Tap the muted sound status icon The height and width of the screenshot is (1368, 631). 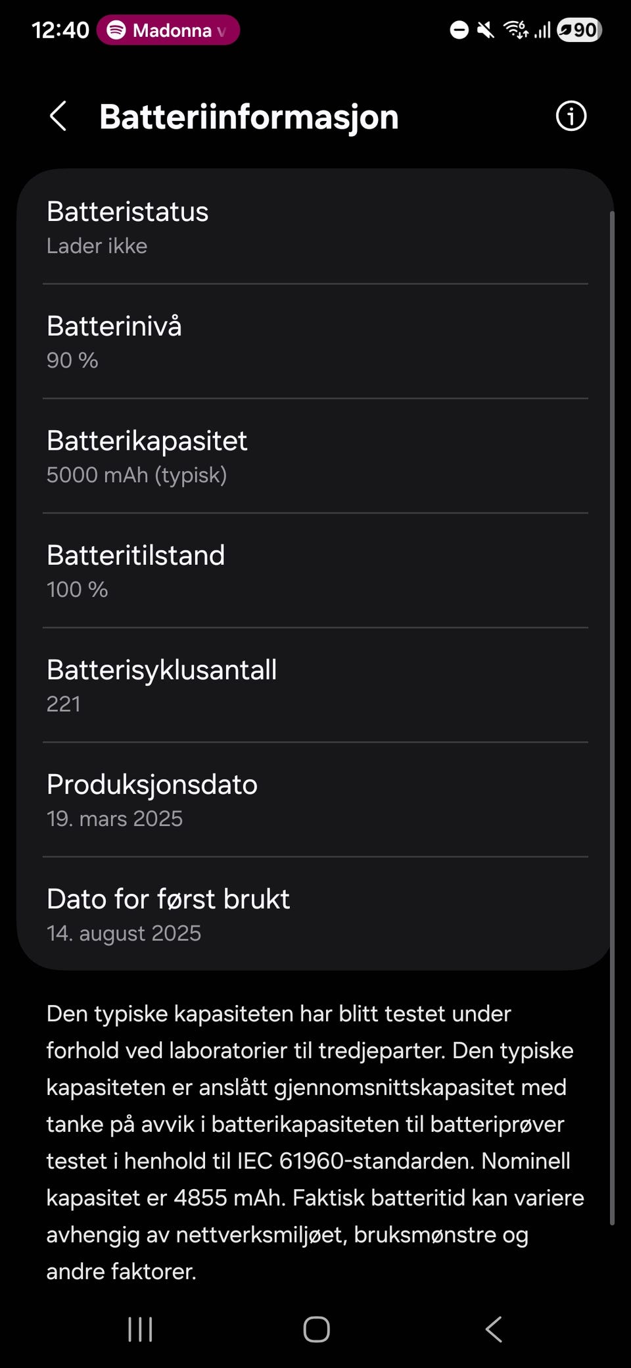(x=486, y=30)
